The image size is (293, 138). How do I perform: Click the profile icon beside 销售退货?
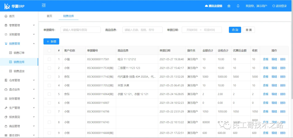click(11, 71)
